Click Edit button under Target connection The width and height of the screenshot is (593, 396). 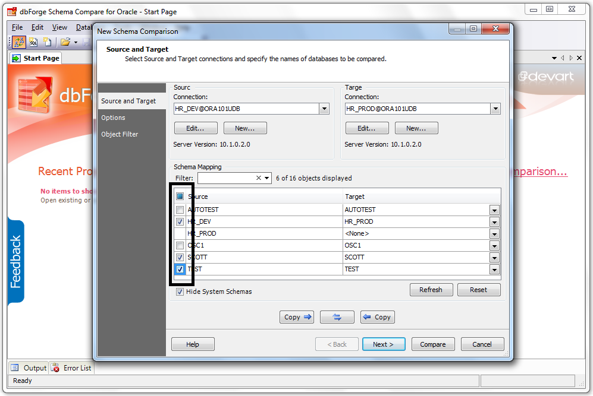[x=367, y=128]
